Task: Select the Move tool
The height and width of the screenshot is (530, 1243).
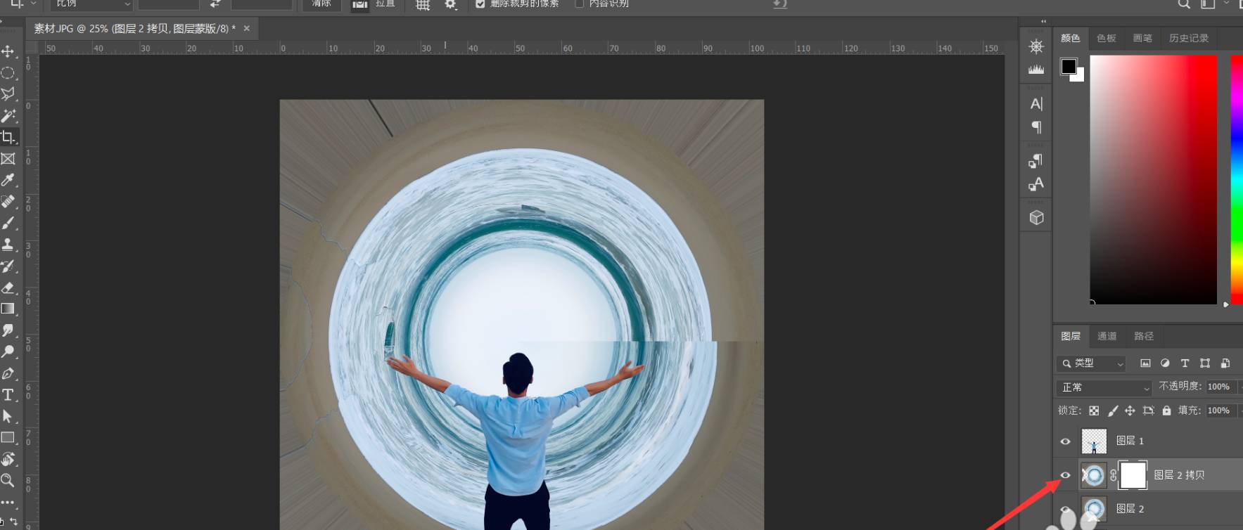Action: coord(8,51)
